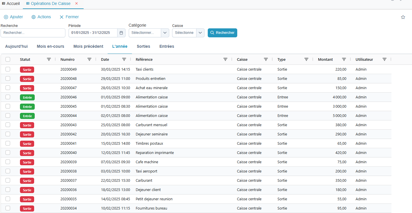This screenshot has height=213, width=412.
Task: Expand the Catégorie dropdown
Action: 165,33
